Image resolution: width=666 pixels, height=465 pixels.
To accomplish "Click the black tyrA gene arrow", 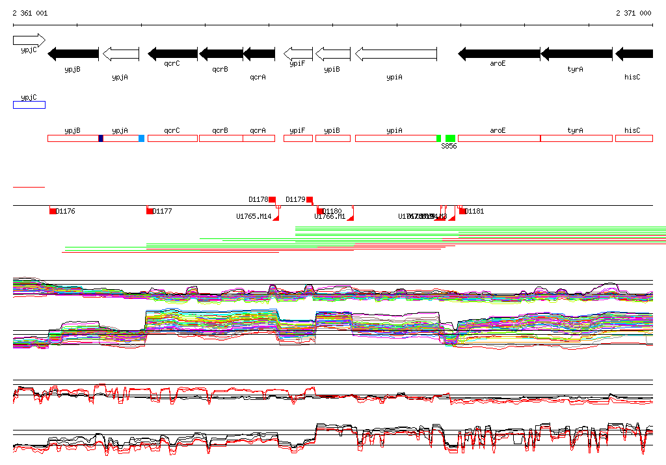I will click(x=576, y=53).
